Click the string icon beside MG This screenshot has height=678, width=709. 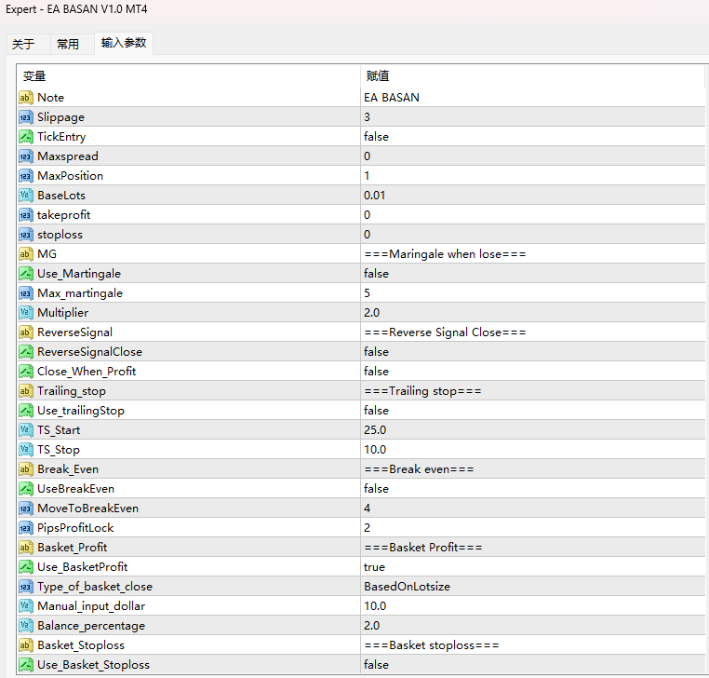(x=25, y=254)
